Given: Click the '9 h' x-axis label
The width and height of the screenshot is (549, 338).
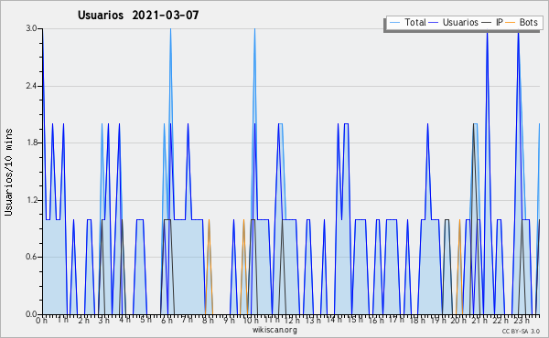Looking at the screenshot, I should click(x=230, y=320).
